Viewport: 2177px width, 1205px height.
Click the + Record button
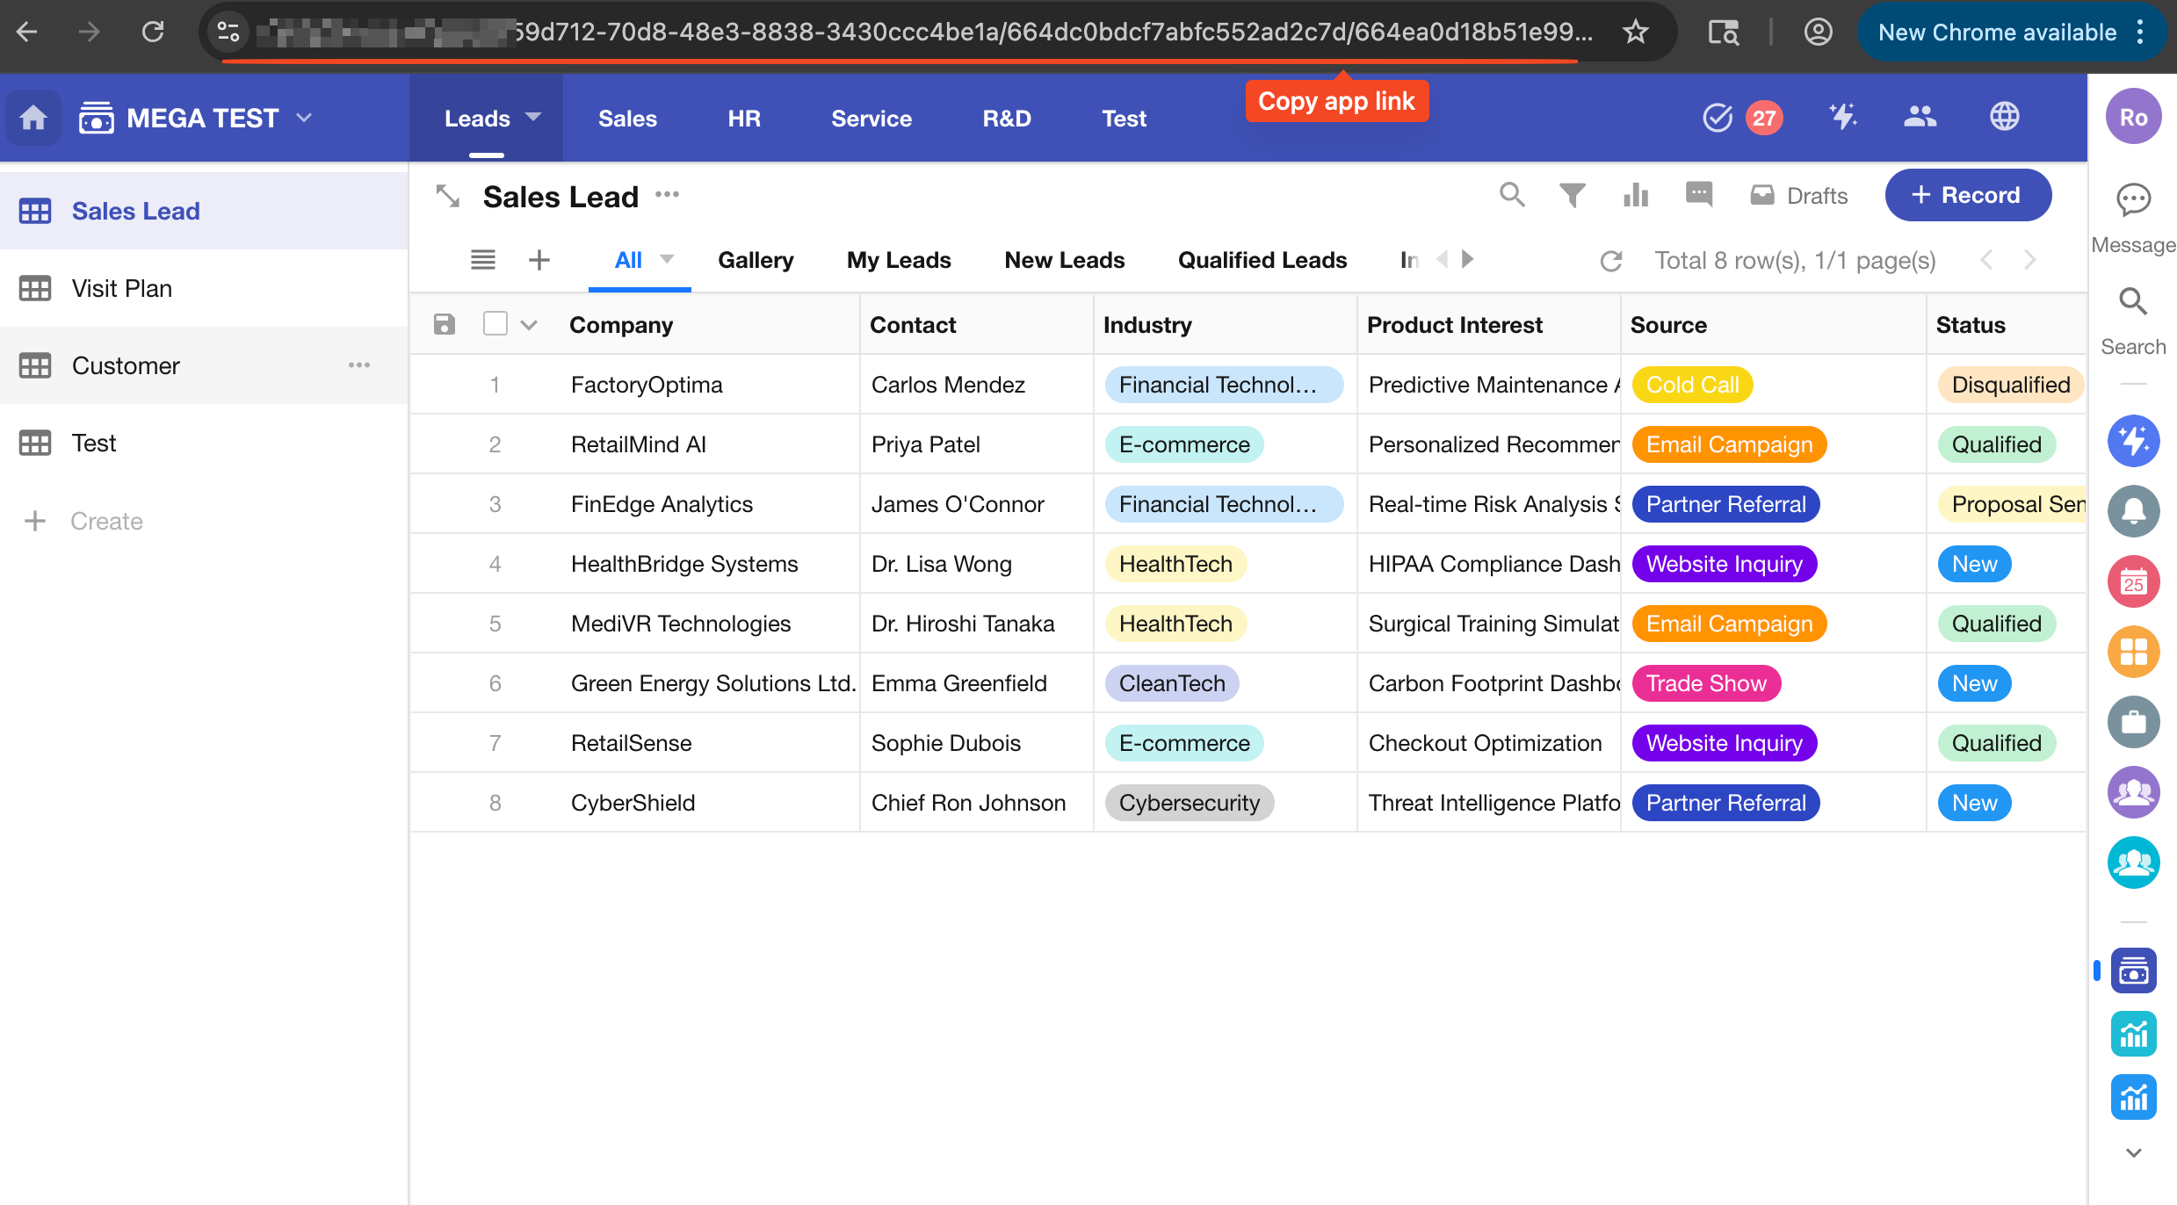(x=1967, y=195)
